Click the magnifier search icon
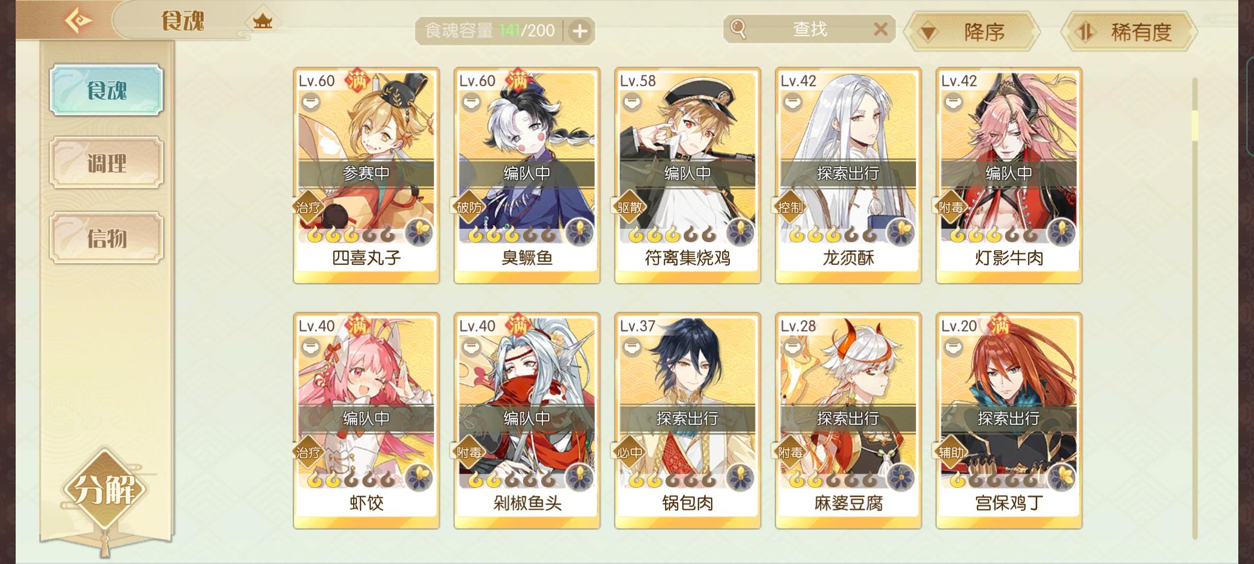The height and width of the screenshot is (564, 1254). [738, 29]
